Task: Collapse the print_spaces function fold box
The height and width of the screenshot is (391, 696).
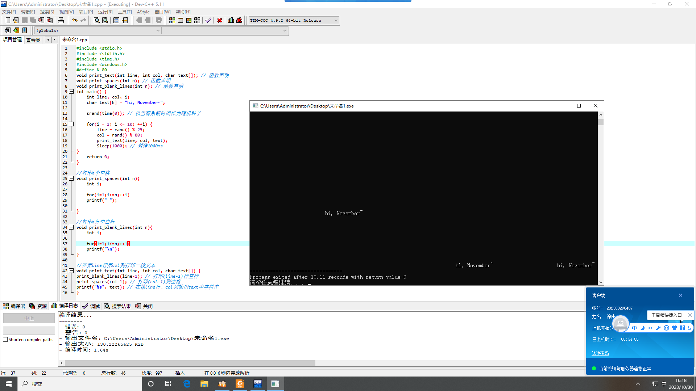Action: (x=71, y=178)
